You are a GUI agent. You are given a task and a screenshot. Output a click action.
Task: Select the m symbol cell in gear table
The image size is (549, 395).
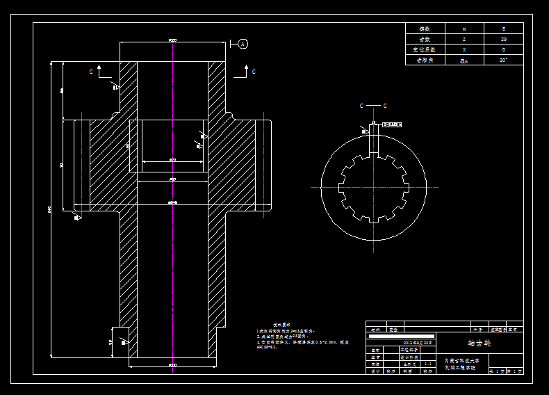tap(464, 29)
